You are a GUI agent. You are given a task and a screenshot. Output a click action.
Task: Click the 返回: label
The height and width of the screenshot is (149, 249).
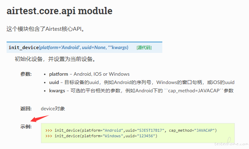point(26,109)
